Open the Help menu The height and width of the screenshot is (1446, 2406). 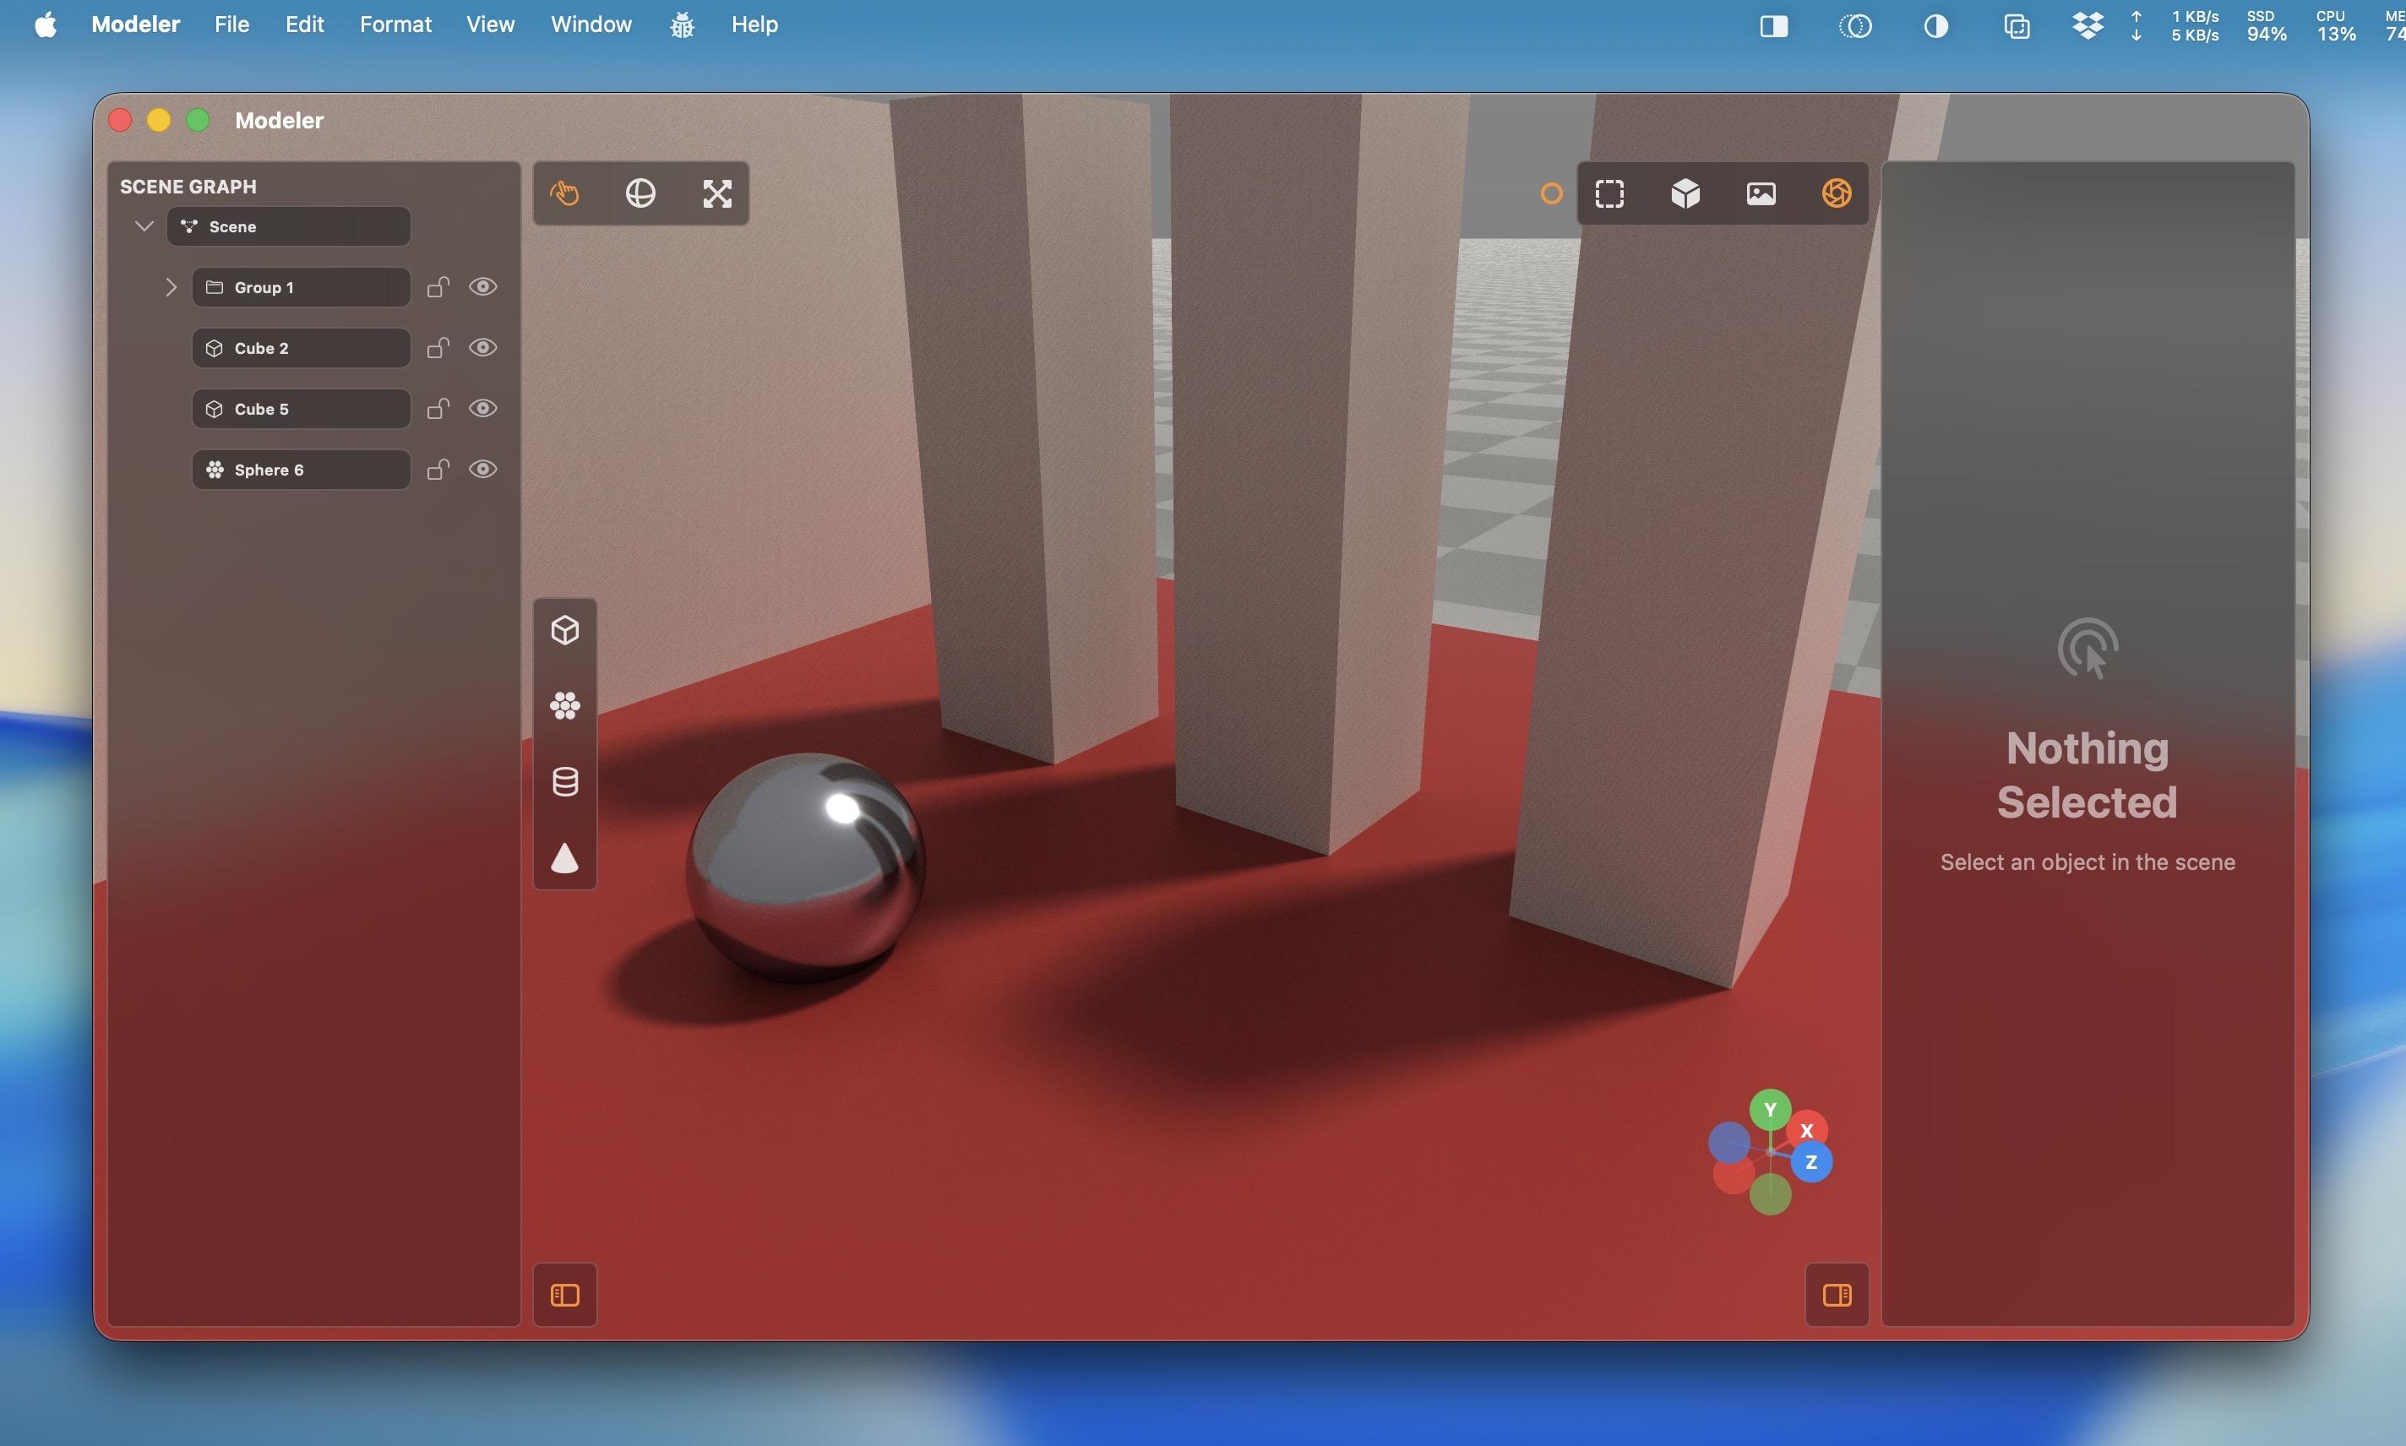(x=754, y=24)
